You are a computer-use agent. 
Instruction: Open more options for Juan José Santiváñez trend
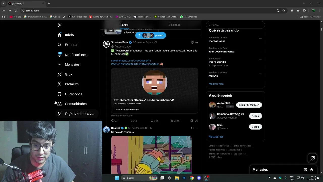point(260,49)
